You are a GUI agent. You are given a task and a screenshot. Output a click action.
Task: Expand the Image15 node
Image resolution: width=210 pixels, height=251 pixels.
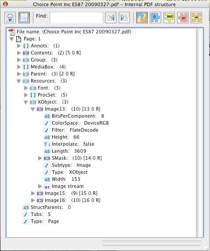click(x=33, y=194)
